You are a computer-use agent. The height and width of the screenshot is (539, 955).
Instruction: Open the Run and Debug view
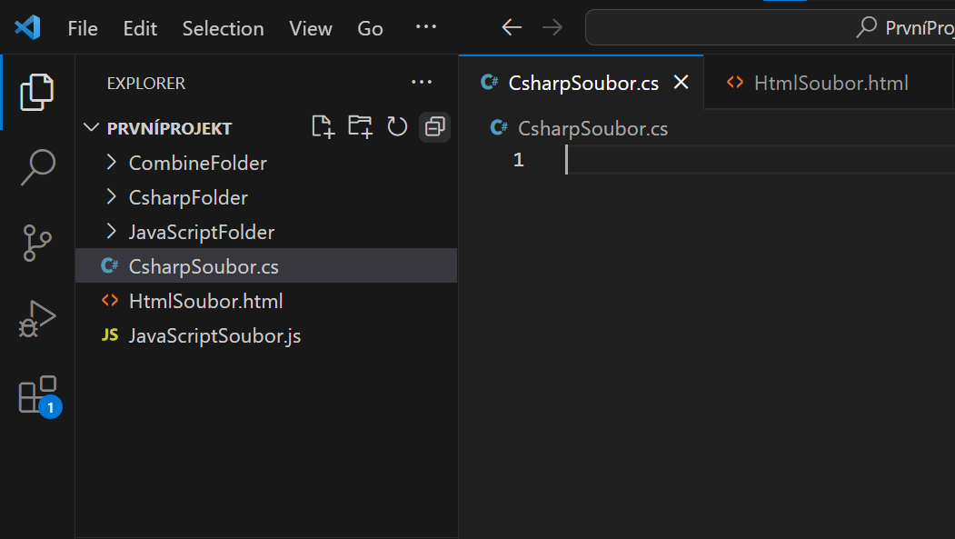click(x=36, y=318)
